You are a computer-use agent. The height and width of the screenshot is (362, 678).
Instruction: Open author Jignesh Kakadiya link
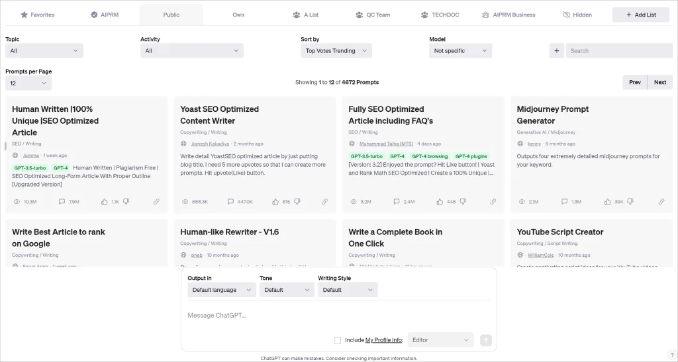(x=210, y=144)
